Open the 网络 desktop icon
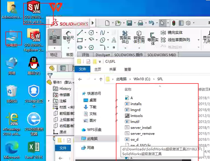Screen dimensions: 210x161 coord(12,66)
